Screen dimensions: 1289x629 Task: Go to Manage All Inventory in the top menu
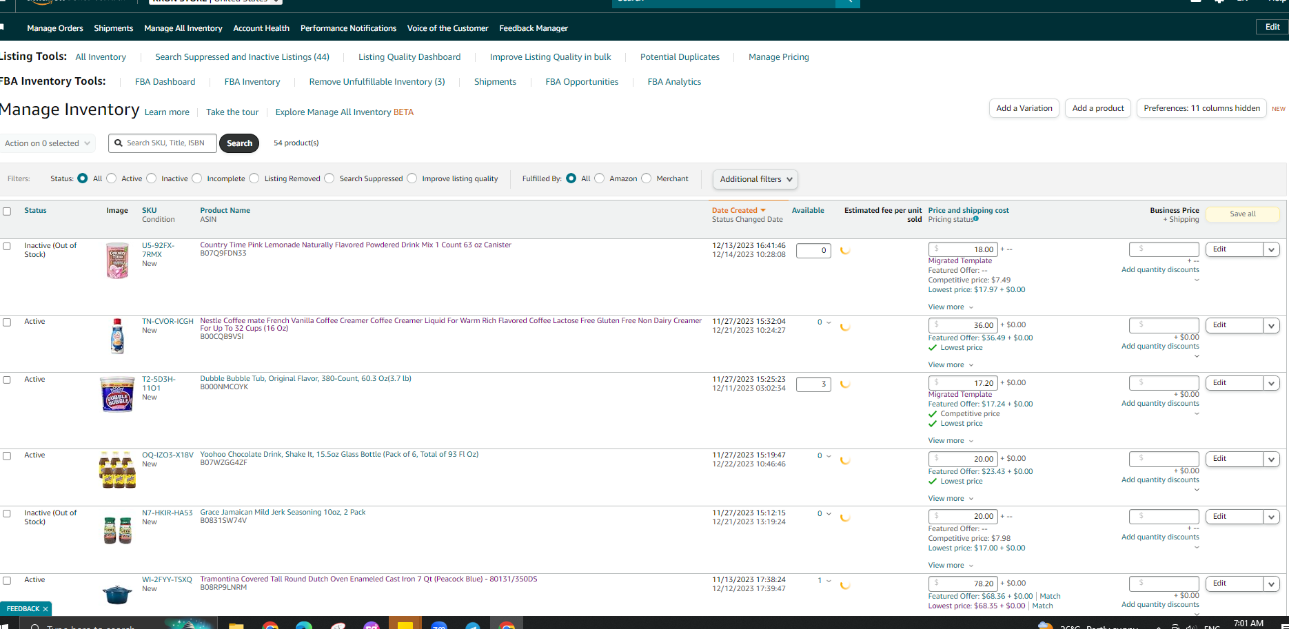click(183, 28)
